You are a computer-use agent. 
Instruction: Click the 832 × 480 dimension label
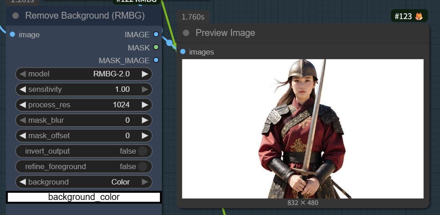point(303,202)
